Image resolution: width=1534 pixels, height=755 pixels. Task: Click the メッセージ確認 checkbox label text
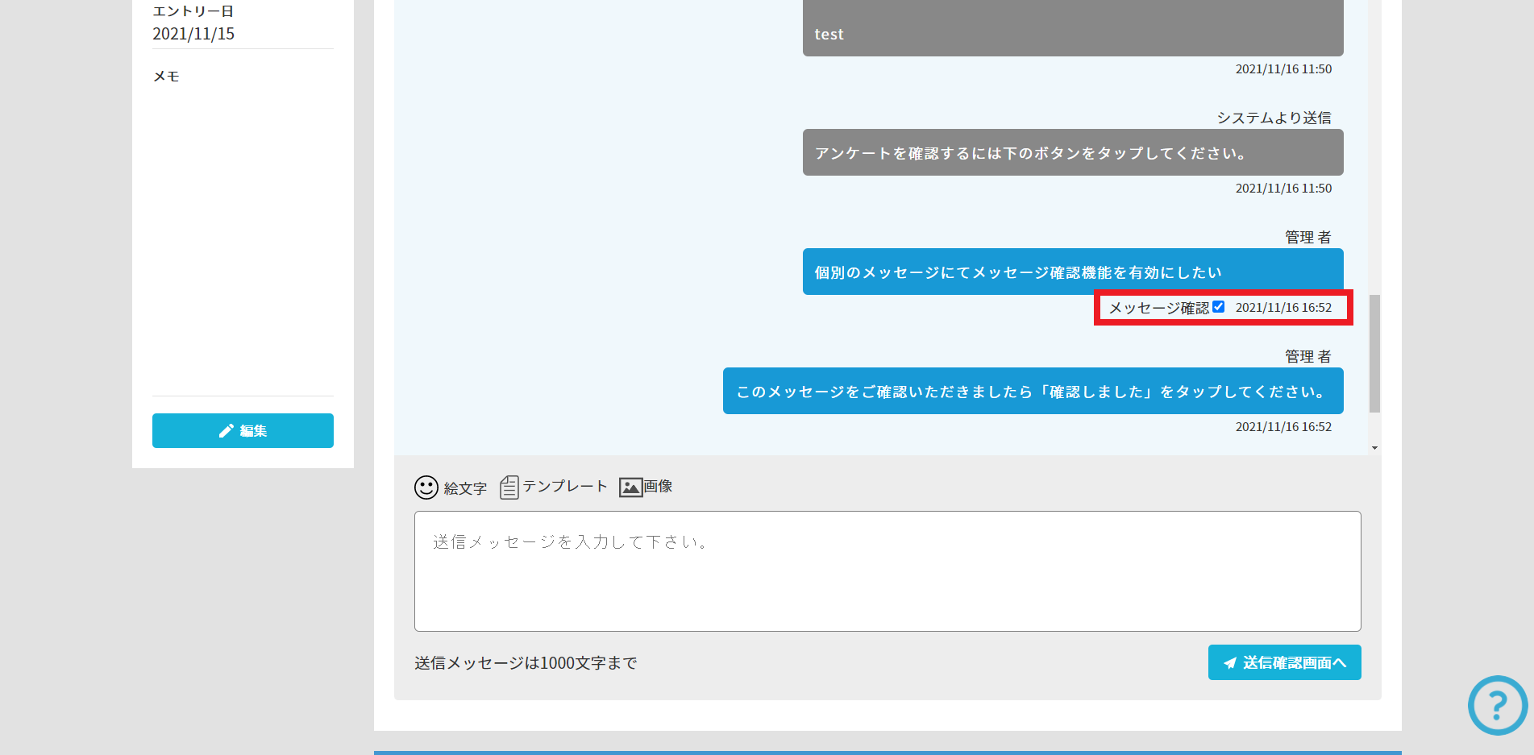tap(1158, 308)
